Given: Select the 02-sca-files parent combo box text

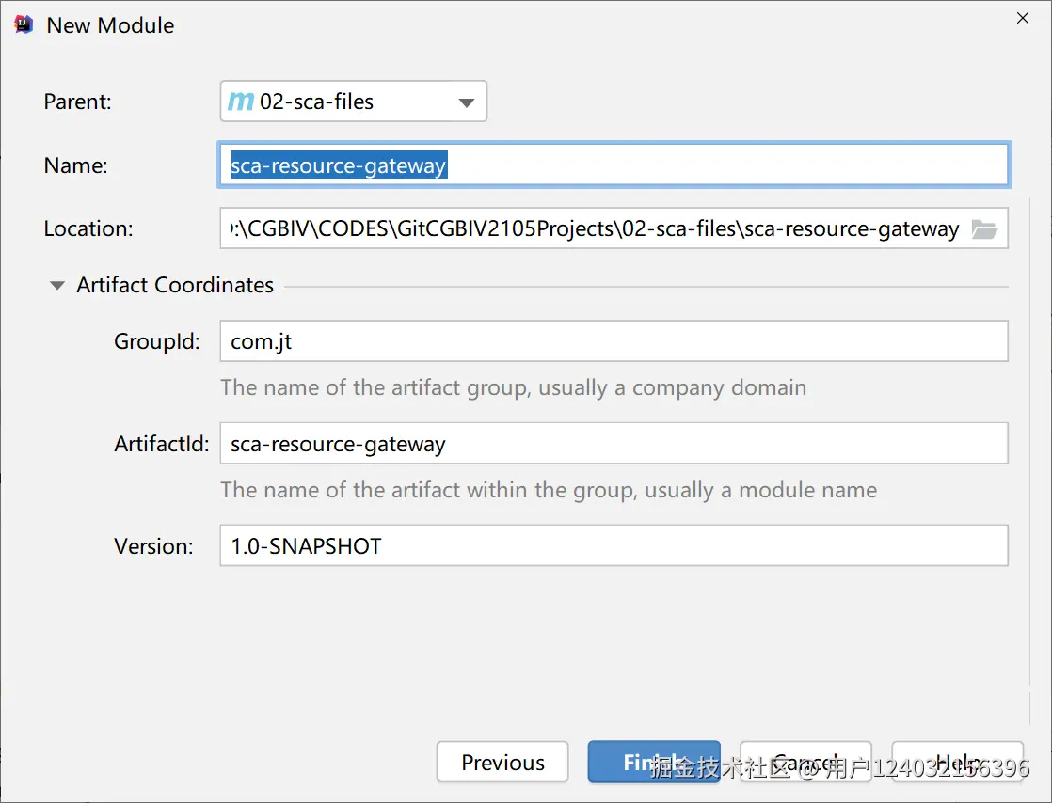Looking at the screenshot, I should pos(316,102).
